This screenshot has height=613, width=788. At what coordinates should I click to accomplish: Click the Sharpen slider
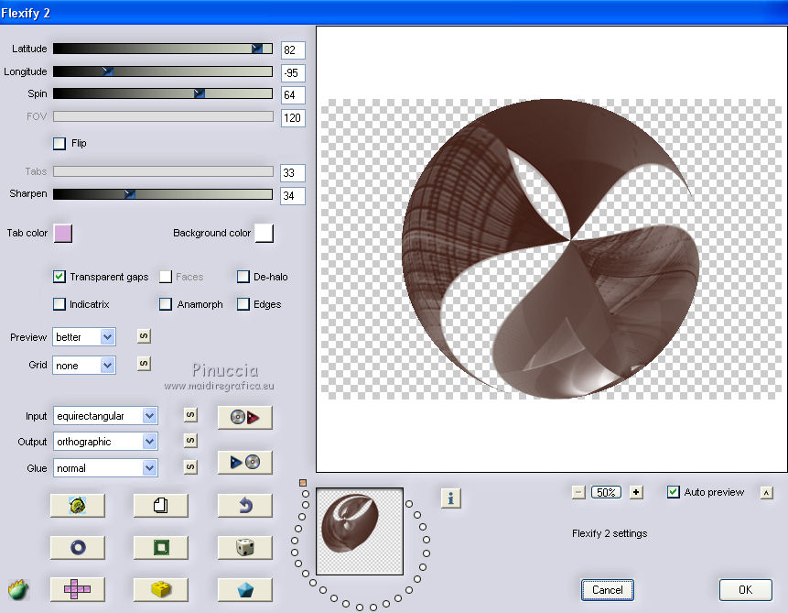163,193
